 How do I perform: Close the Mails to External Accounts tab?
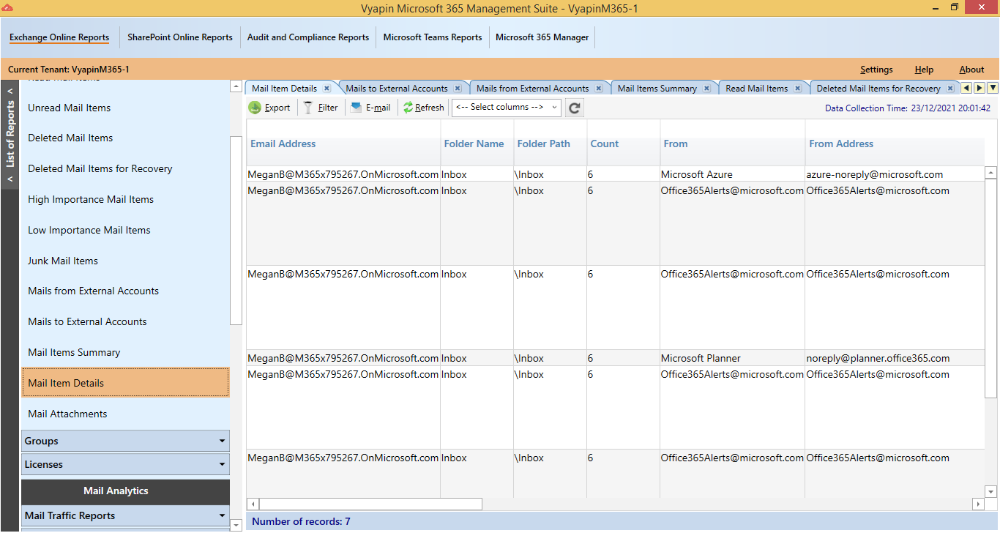(x=458, y=88)
